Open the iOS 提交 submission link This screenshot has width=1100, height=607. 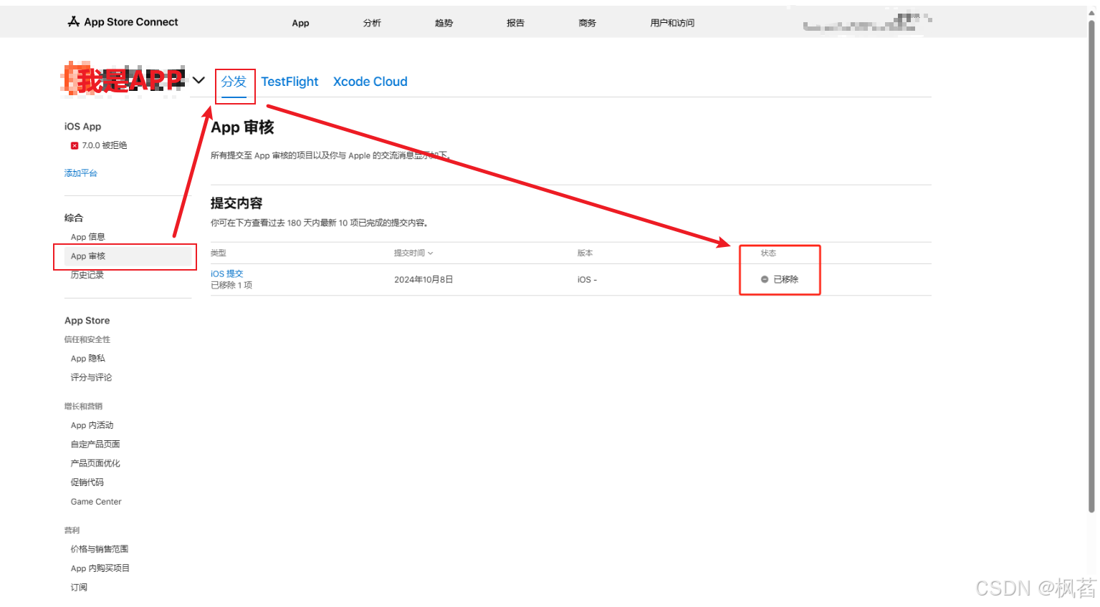pyautogui.click(x=227, y=273)
